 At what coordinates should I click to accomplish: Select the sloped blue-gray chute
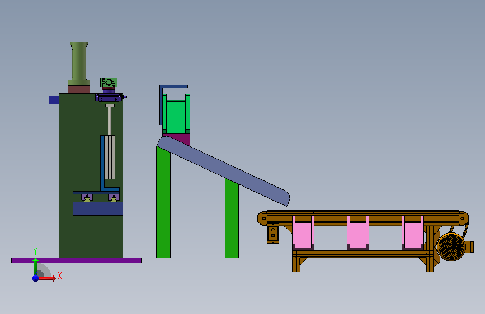(223, 170)
